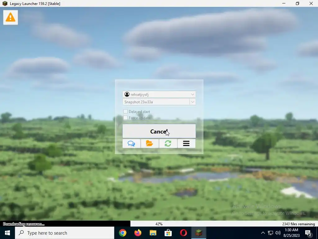Viewport: 318px width, 239px height.
Task: Click the volume speaker tray icon
Action: click(x=278, y=233)
